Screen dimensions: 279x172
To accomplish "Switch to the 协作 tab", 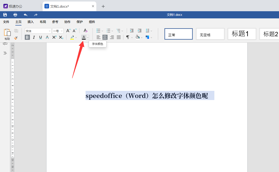I will click(67, 22).
